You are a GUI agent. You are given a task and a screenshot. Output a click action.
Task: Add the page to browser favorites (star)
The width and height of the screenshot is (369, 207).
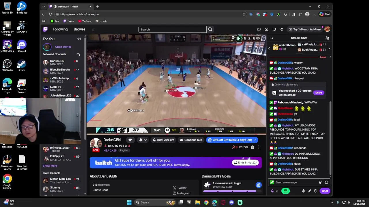pyautogui.click(x=244, y=14)
